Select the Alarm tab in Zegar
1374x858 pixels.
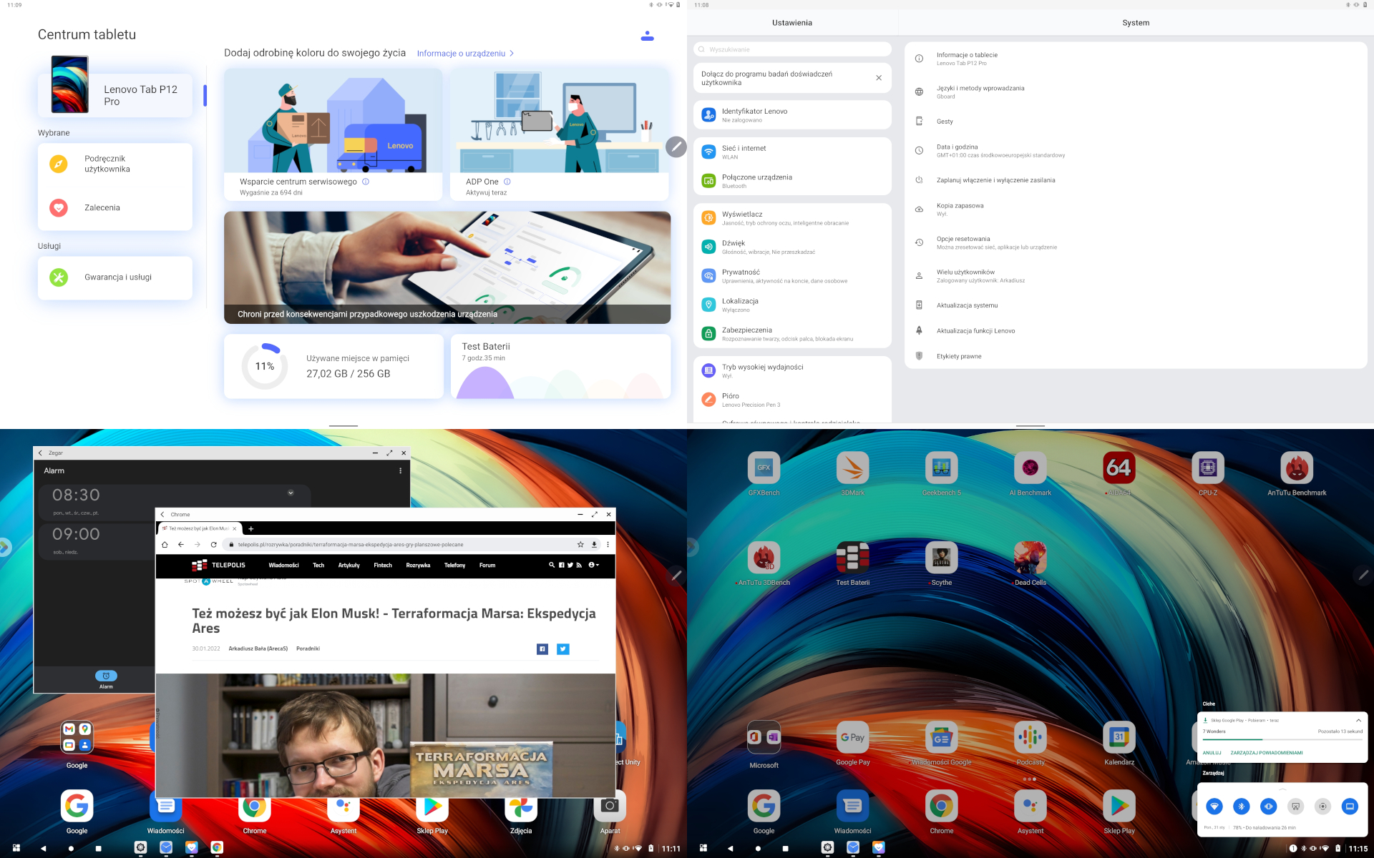pyautogui.click(x=106, y=679)
